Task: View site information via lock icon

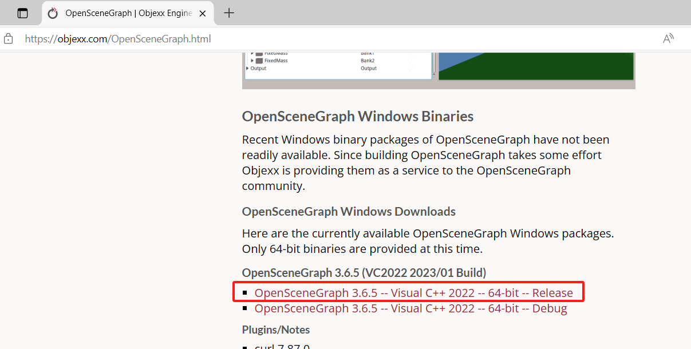Action: [9, 39]
